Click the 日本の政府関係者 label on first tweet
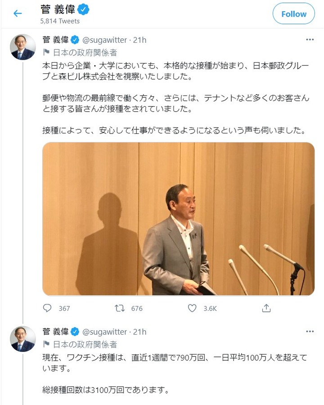The image size is (324, 405). tap(85, 52)
